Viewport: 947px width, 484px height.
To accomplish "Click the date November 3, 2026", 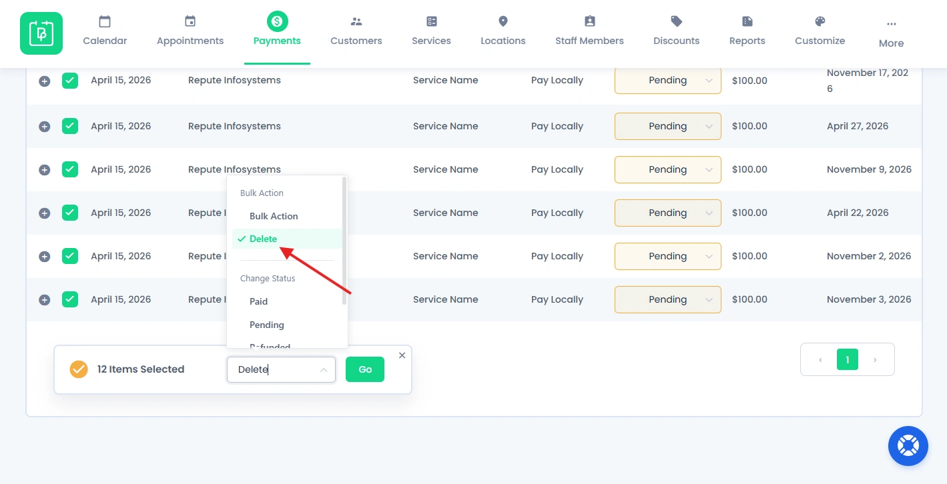I will [869, 299].
